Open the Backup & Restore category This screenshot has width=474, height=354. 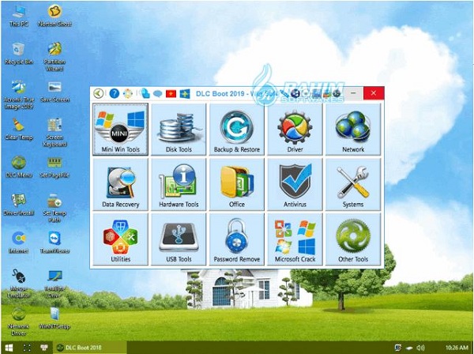[x=237, y=130]
